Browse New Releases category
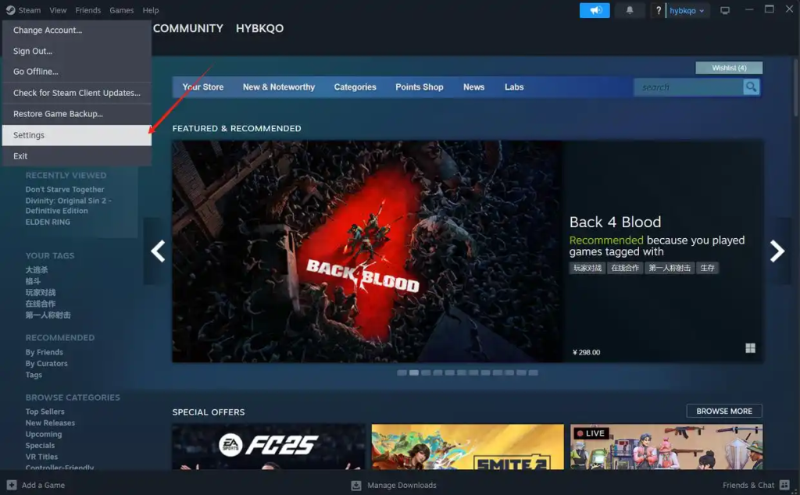The image size is (800, 495). [50, 422]
